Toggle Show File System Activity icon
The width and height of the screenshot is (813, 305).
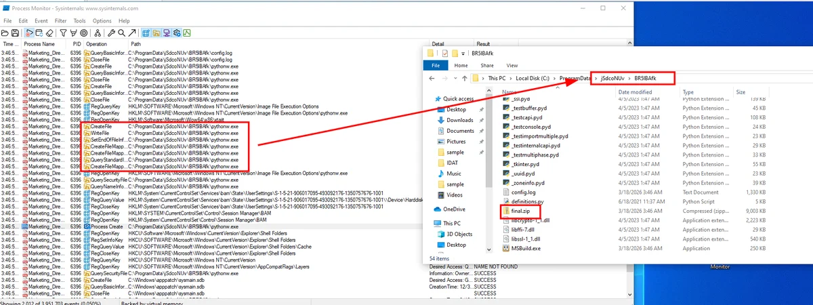(156, 33)
